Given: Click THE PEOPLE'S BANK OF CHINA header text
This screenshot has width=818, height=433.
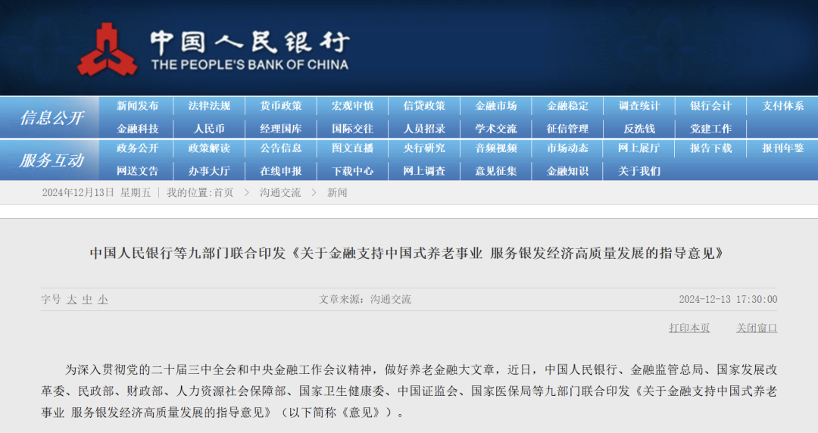Looking at the screenshot, I should (250, 65).
